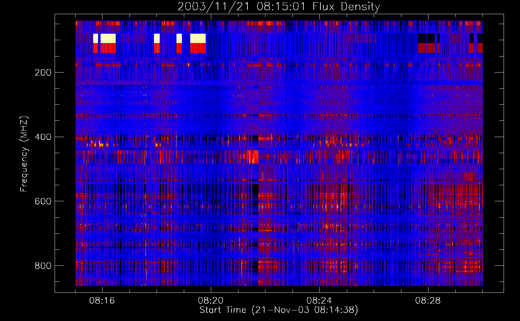Image resolution: width=520 pixels, height=321 pixels.
Task: Click the 'Start Time (21-Nov-03 08:14:38)' x-axis label
Action: click(x=279, y=310)
